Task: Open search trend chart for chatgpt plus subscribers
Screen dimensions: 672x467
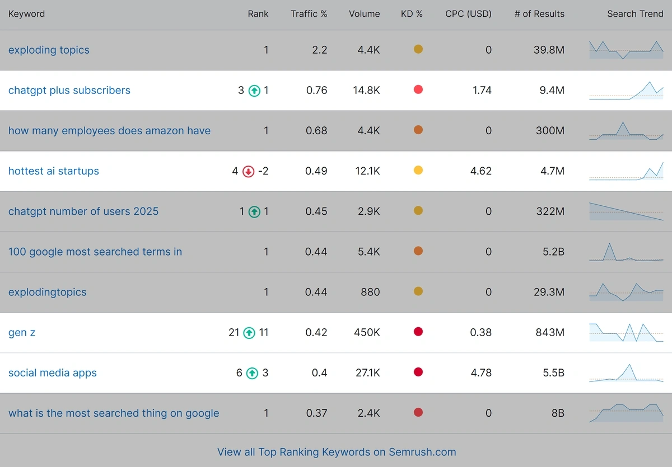Action: 626,91
